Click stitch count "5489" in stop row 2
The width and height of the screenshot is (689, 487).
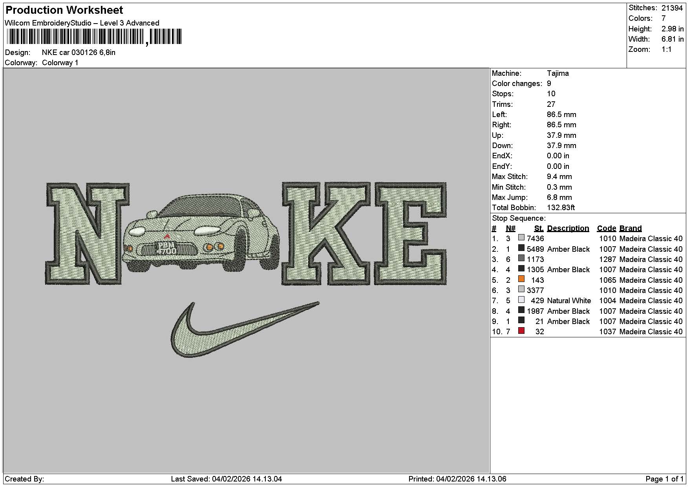click(535, 249)
